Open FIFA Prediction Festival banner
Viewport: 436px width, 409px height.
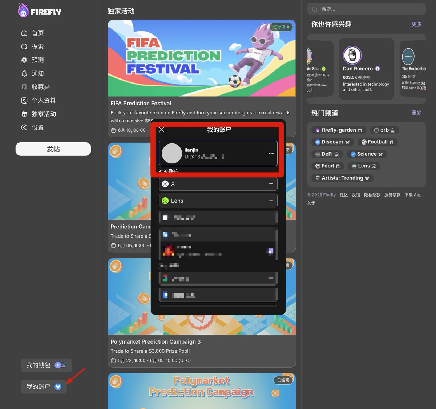tap(202, 58)
